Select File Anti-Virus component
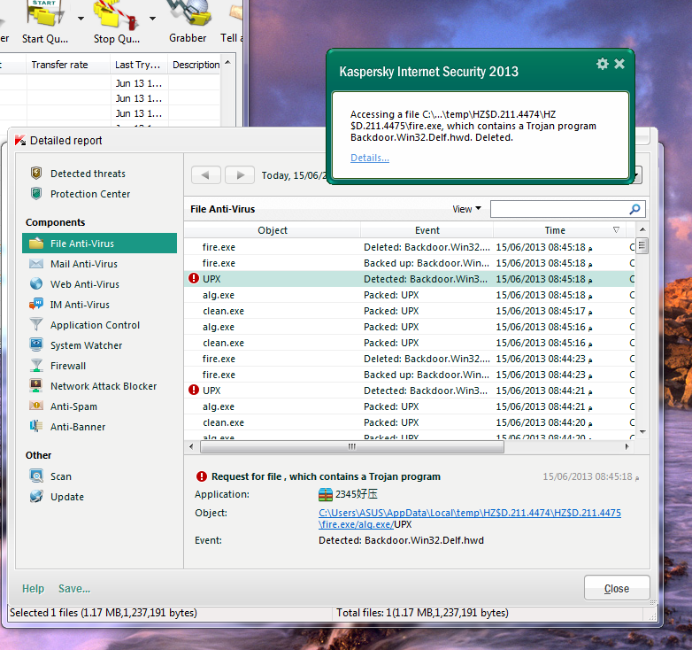 (99, 244)
